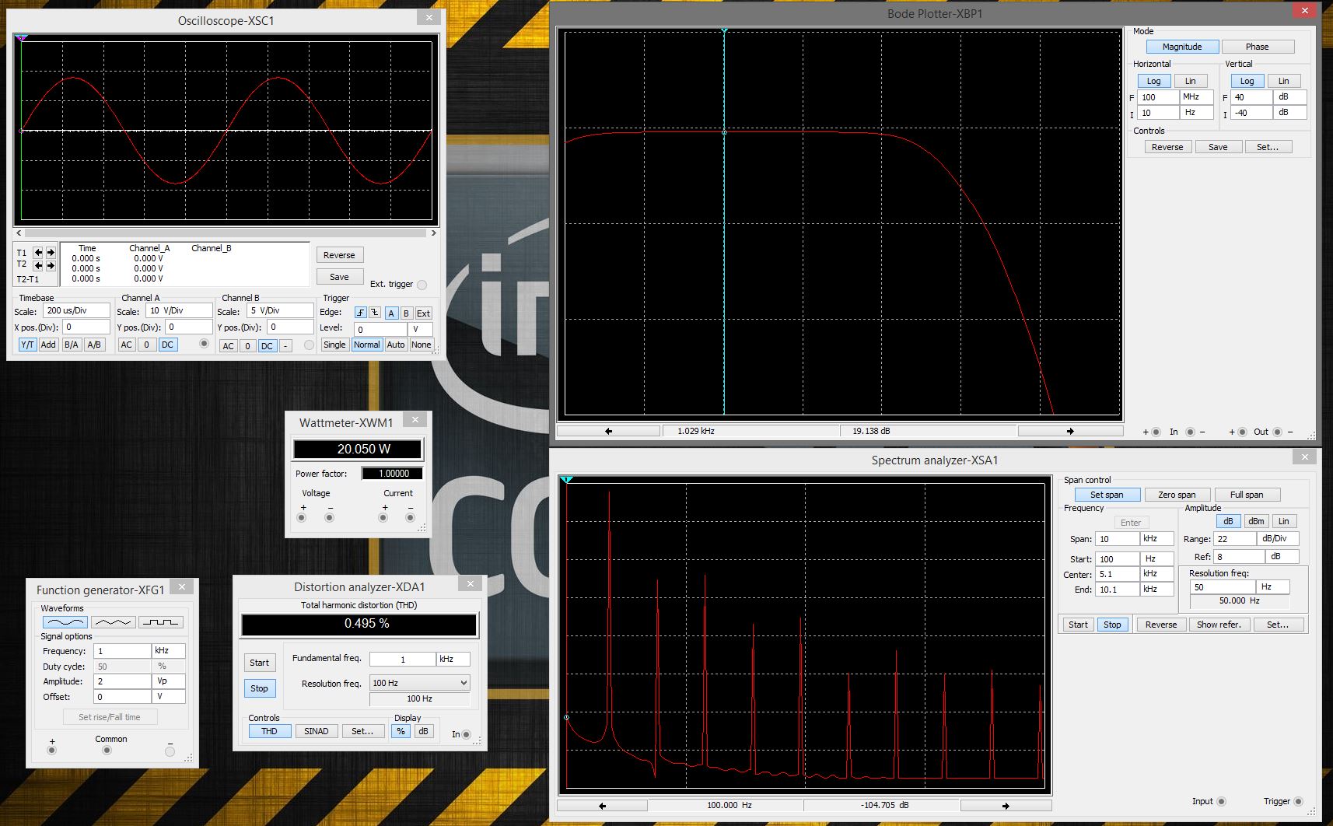1333x826 pixels.
Task: Move oscilloscope cursor T1 right
Action: pyautogui.click(x=51, y=253)
